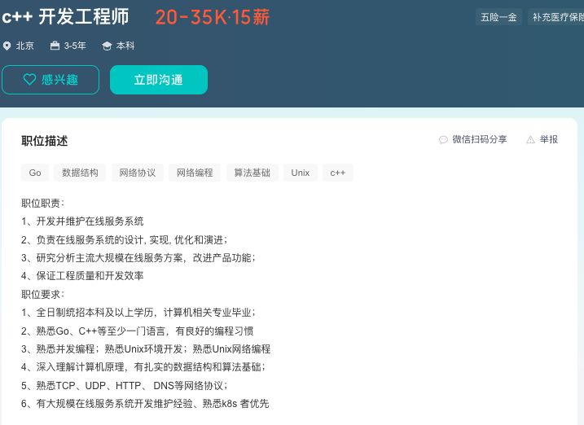Click the line 开发并维护在线服务系统

pos(82,221)
